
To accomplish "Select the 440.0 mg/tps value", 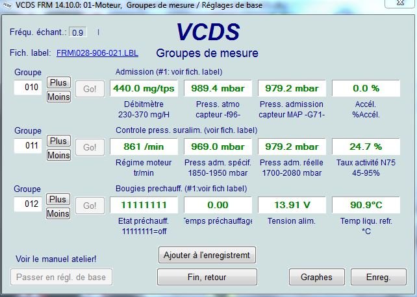I will (144, 88).
